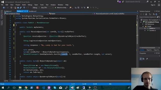161x90 pixels.
Task: Open the Debug menu
Action: tap(30, 5)
